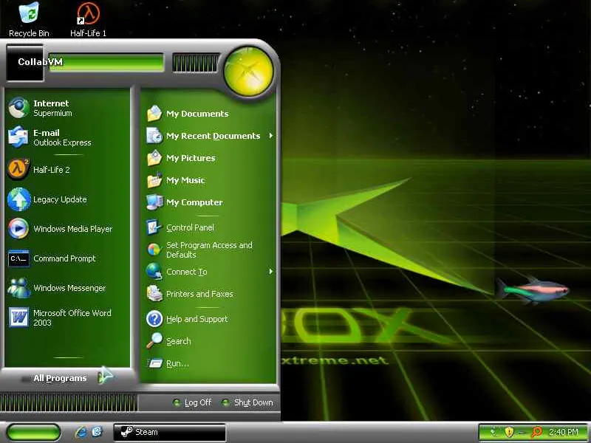
Task: Click the Search magnifier icon
Action: [154, 341]
